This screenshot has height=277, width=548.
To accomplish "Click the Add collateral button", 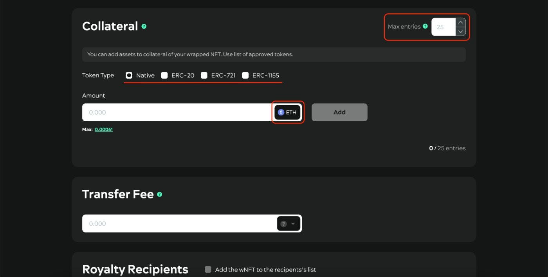I will point(339,112).
